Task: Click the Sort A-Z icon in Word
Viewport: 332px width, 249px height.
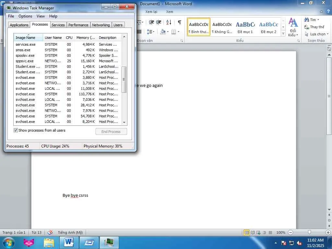Action: pyautogui.click(x=169, y=22)
